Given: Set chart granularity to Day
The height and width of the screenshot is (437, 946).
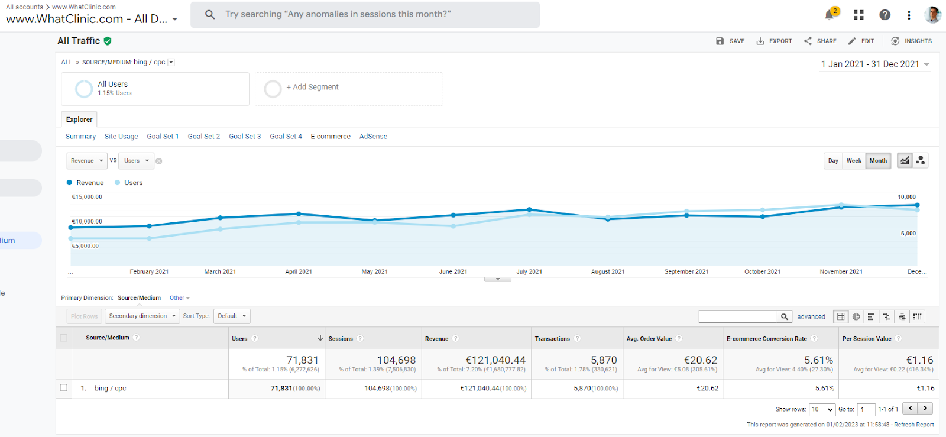Looking at the screenshot, I should coord(833,161).
